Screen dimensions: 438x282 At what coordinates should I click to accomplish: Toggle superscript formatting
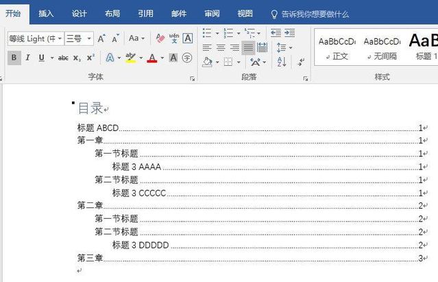click(90, 58)
